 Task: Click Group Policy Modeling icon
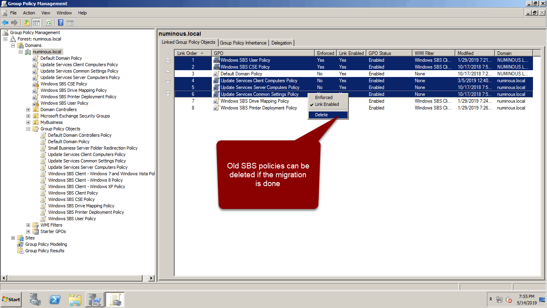20,244
